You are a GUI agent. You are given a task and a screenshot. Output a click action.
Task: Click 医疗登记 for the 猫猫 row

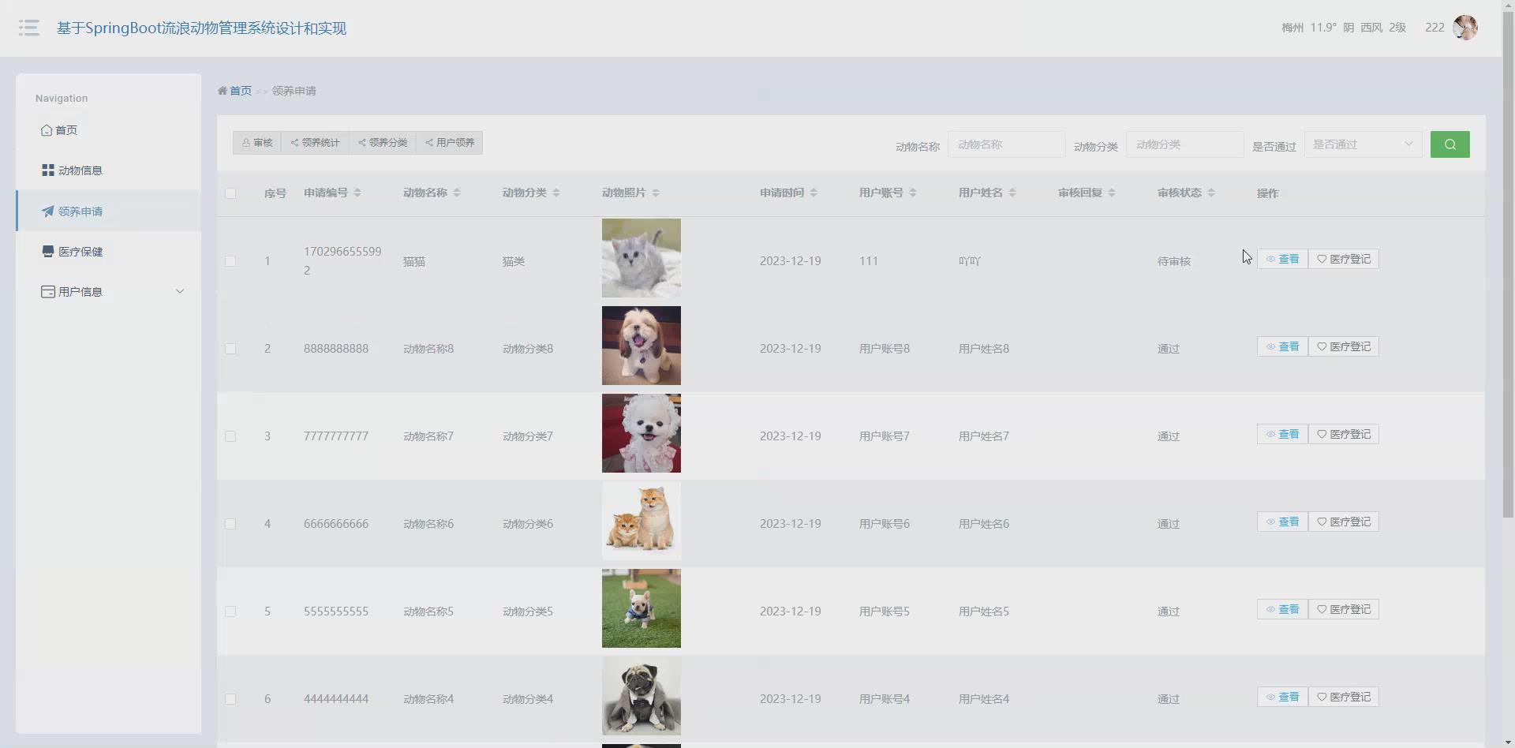1344,259
